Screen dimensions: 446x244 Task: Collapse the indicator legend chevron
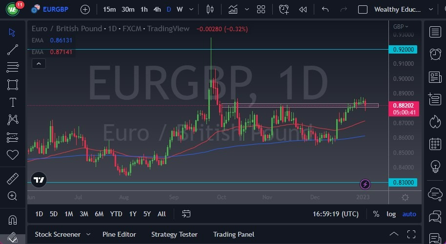[x=39, y=64]
